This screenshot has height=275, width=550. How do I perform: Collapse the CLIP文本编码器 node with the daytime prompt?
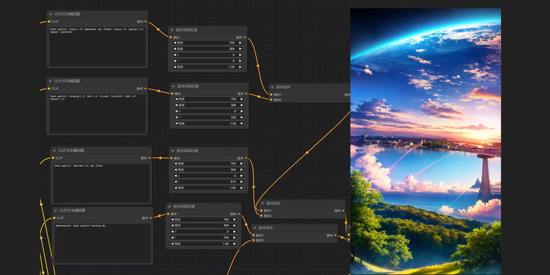pyautogui.click(x=54, y=151)
